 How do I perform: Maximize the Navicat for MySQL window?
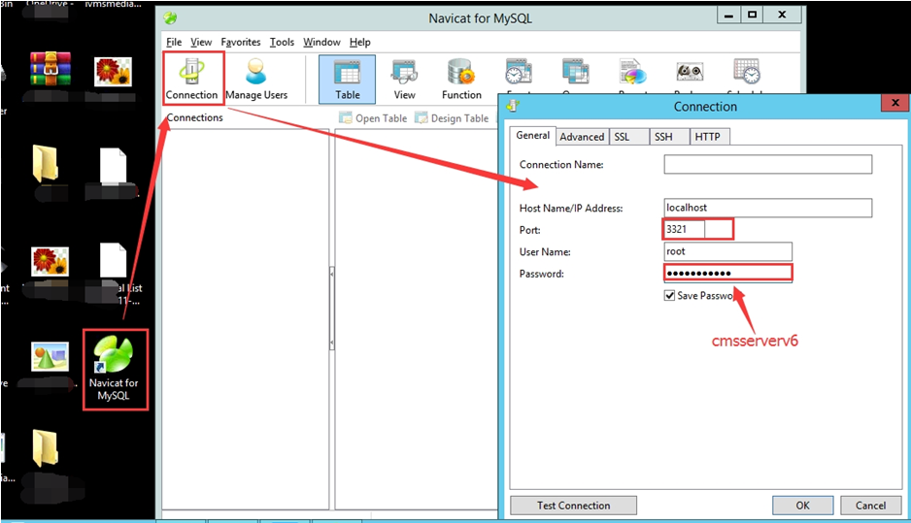[x=752, y=16]
